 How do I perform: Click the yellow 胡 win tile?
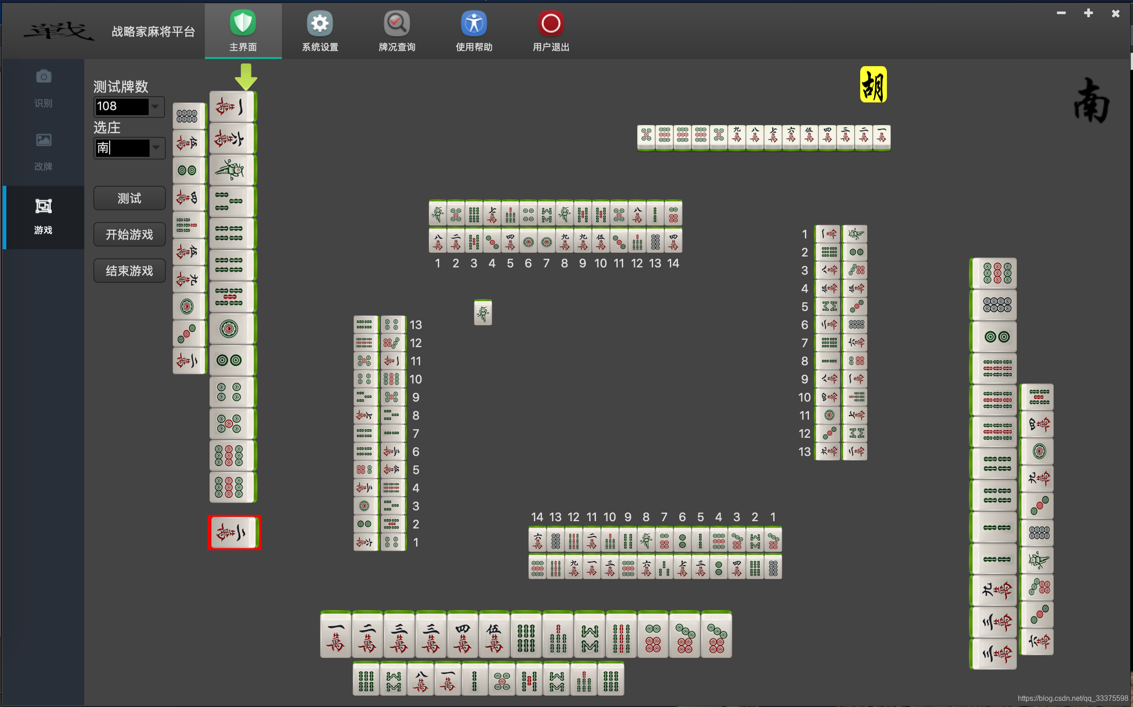(x=873, y=85)
